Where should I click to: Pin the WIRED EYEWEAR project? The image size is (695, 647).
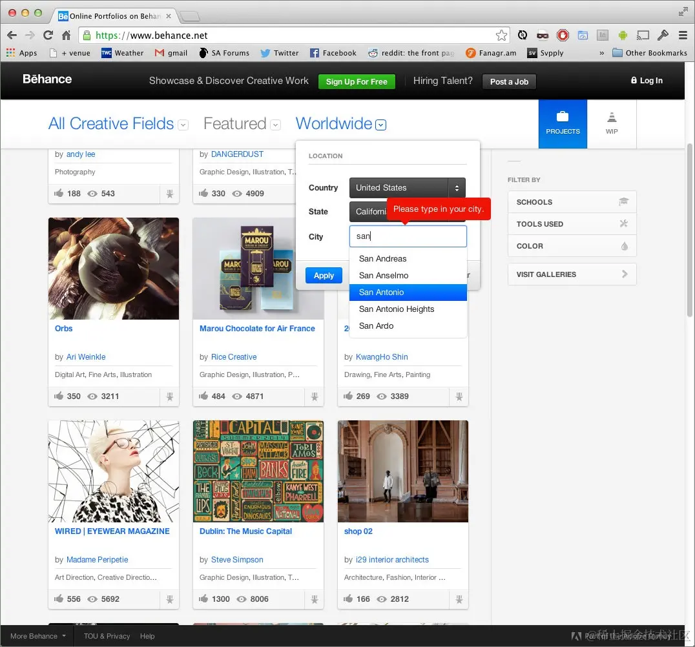pyautogui.click(x=170, y=599)
